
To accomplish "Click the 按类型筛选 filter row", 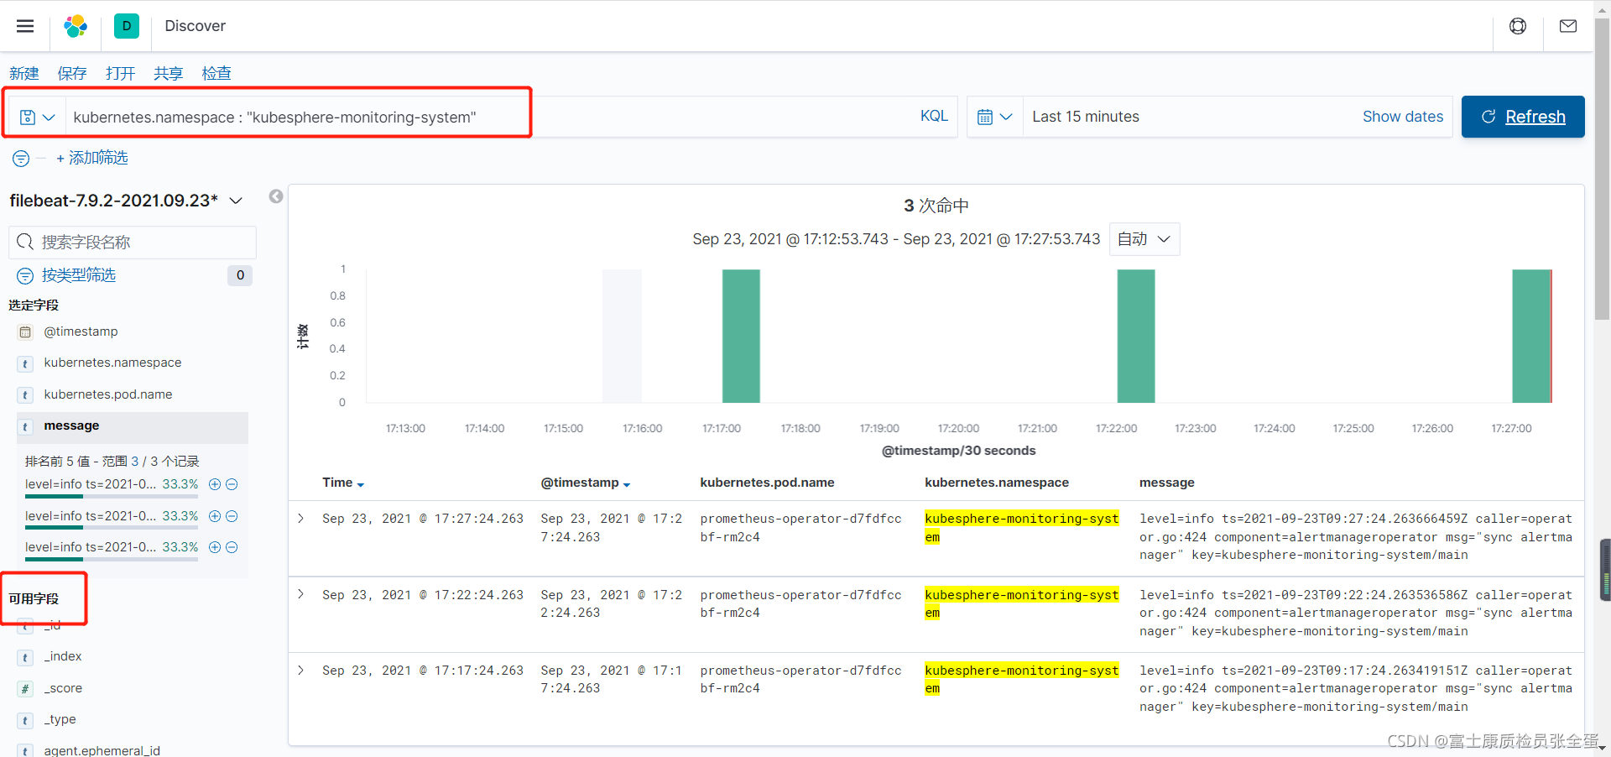I will click(x=79, y=275).
